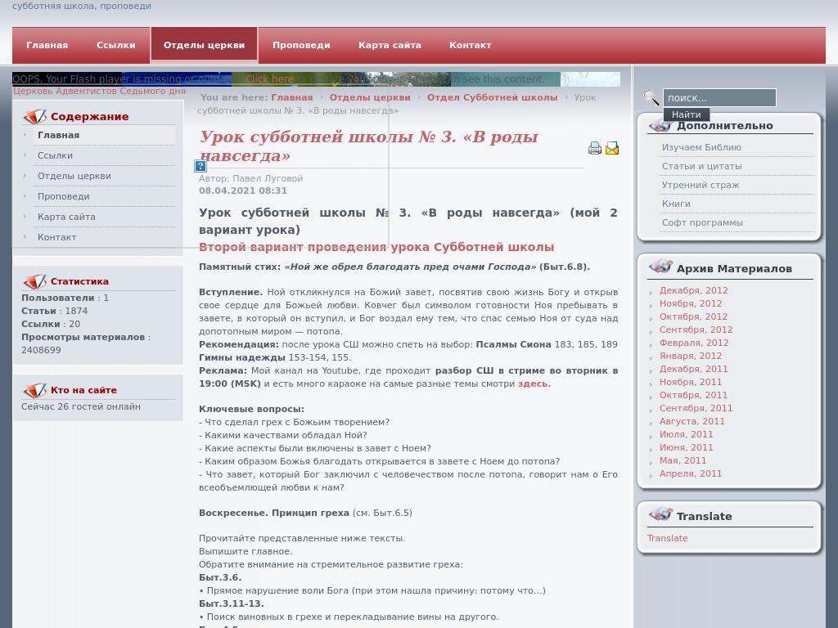Click the arrow bullet beside Проповеди sidebar entry
Viewport: 838px width, 628px height.
(x=25, y=196)
